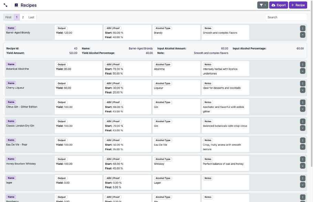Image resolution: width=313 pixels, height=202 pixels.
Task: Go to the First page
Action: (x=9, y=17)
